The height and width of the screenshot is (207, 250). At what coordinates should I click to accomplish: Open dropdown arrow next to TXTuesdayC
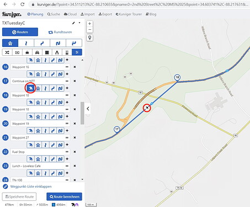click(79, 23)
